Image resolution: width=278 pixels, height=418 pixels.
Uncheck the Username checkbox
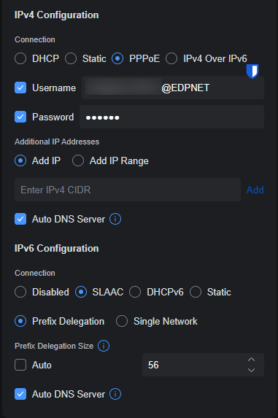20,88
